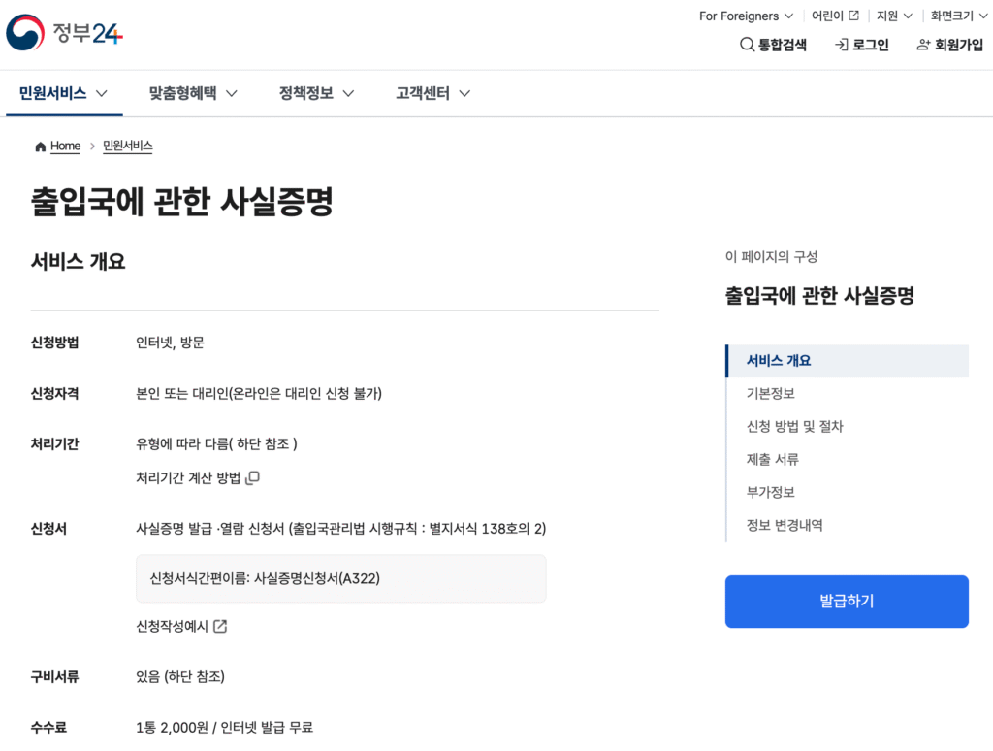The width and height of the screenshot is (993, 751).
Task: Select 제출 서류 in page outline
Action: 773,459
